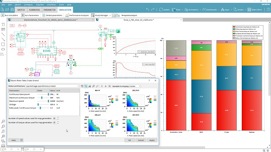
Task: Select the Ellipse drawing tool
Action: click(x=3, y=49)
